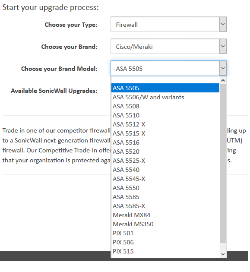The width and height of the screenshot is (250, 272).
Task: Open the Choose your Brand dropdown
Action: coord(169,46)
